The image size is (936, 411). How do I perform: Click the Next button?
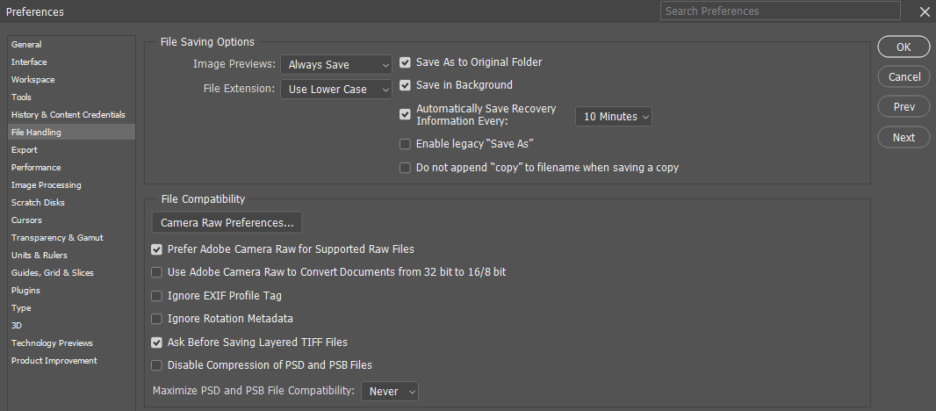(904, 137)
